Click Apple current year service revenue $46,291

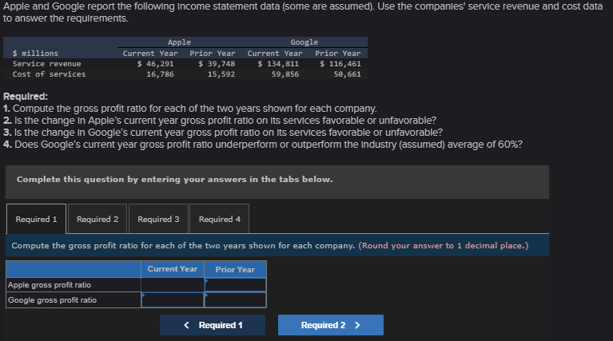point(155,64)
